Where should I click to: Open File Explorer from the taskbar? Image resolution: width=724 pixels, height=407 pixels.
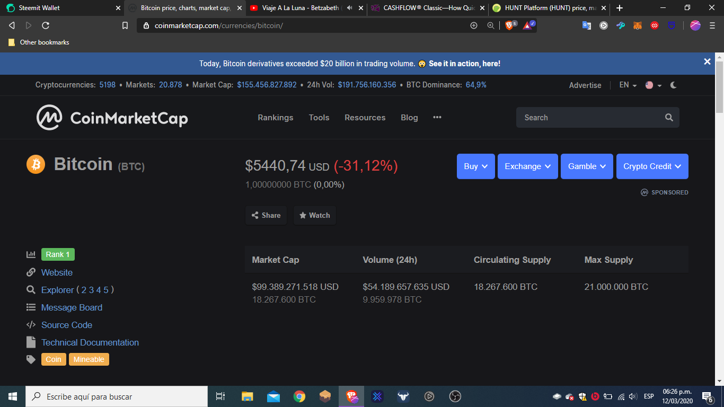pyautogui.click(x=247, y=396)
